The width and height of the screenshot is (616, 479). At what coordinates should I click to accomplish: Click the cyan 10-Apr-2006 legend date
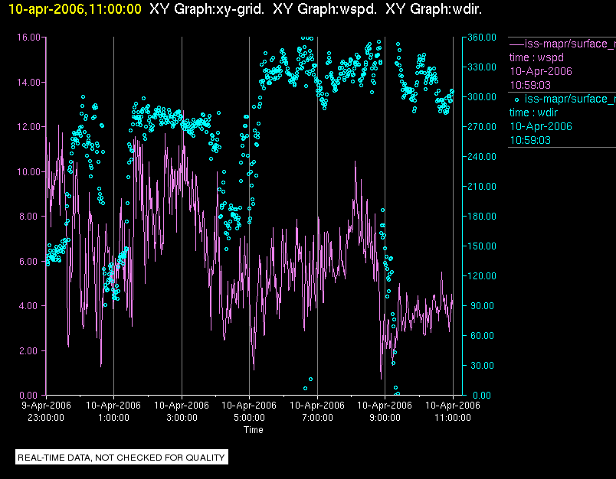(541, 127)
